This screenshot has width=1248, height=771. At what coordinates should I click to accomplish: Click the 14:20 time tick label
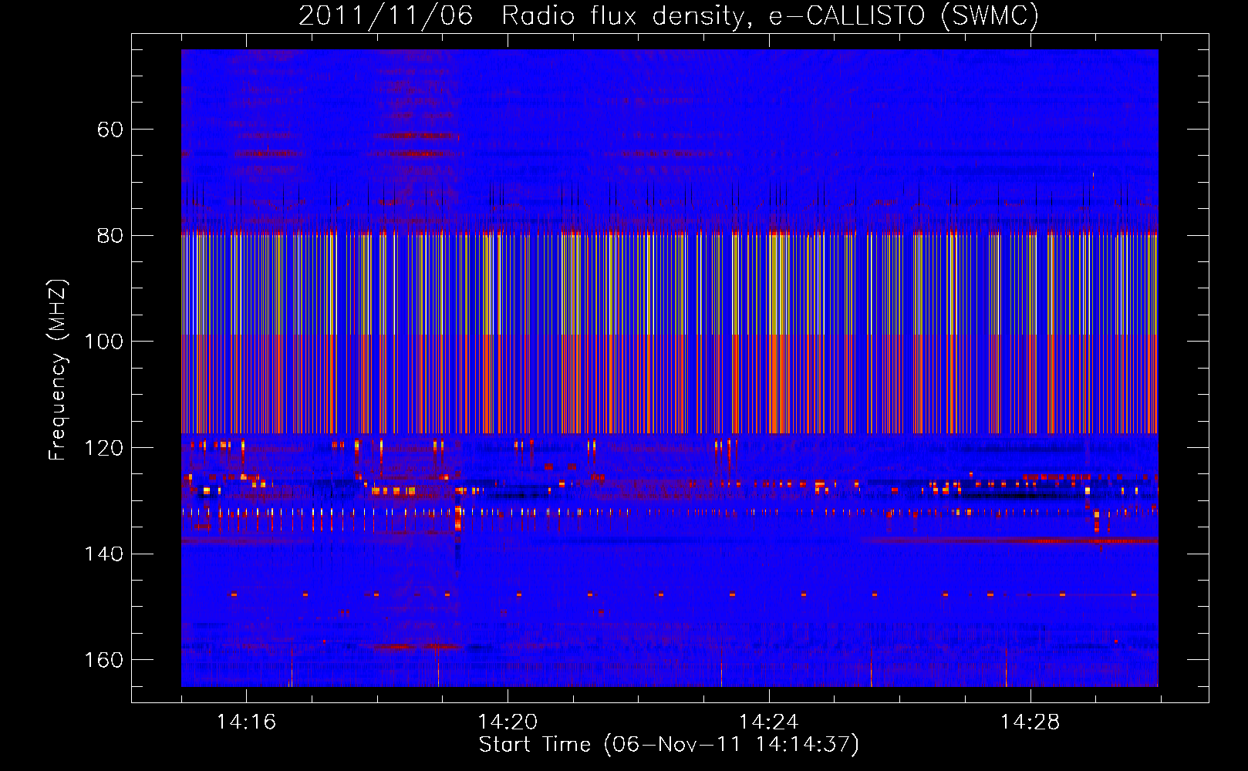click(x=508, y=722)
